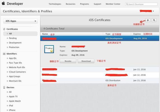Click the Download certificate button
The image size is (160, 112).
click(x=86, y=61)
